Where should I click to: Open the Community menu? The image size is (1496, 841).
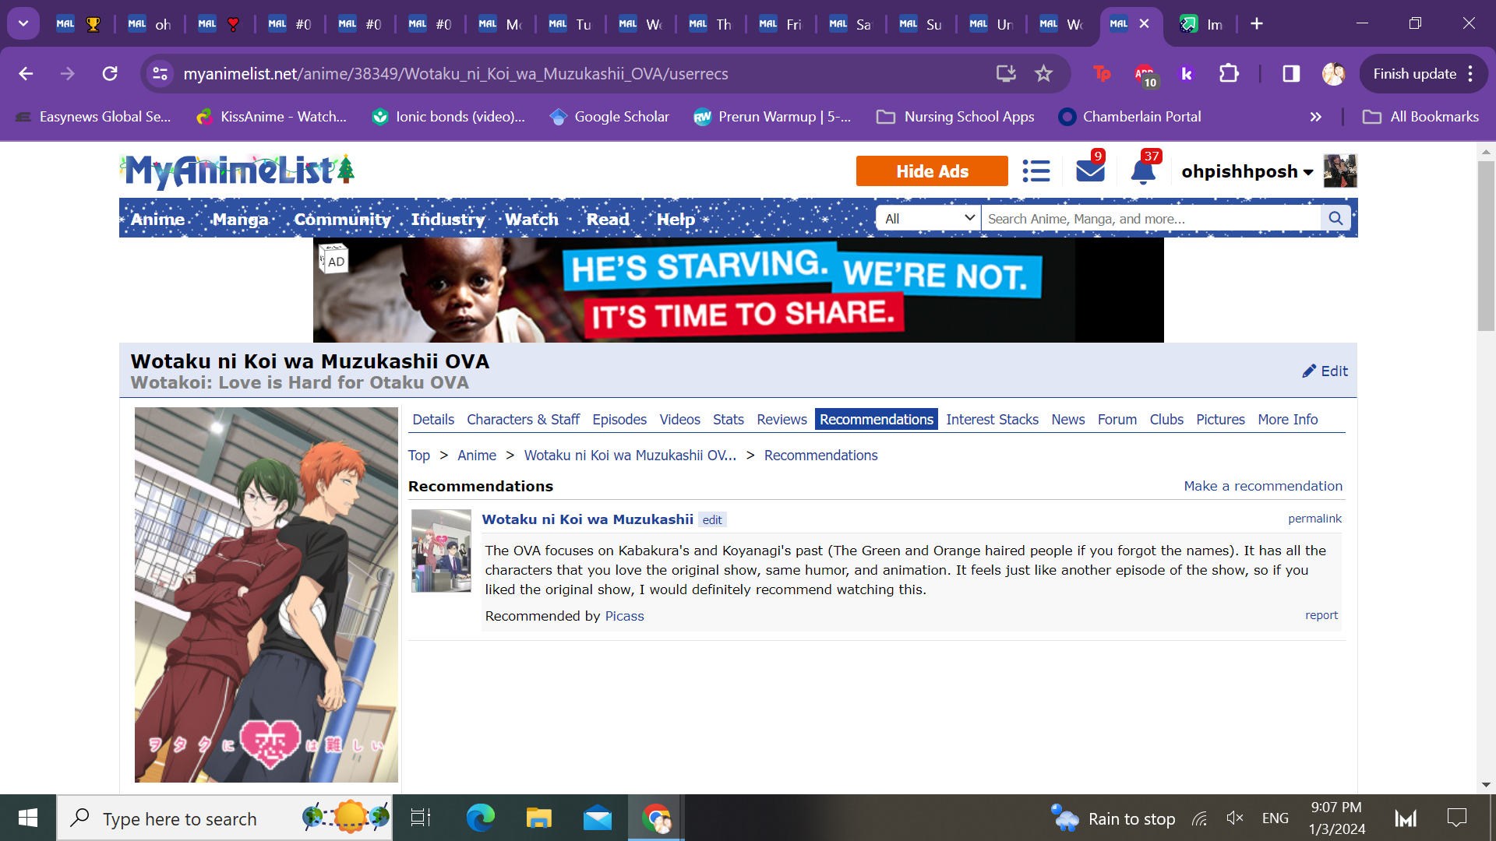(342, 220)
